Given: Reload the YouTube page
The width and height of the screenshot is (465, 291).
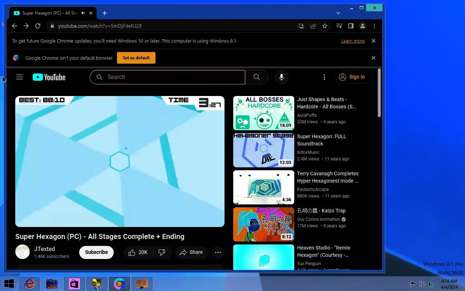Looking at the screenshot, I should (x=38, y=26).
